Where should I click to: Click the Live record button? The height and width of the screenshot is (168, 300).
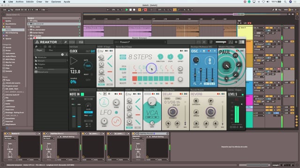[x=134, y=10]
